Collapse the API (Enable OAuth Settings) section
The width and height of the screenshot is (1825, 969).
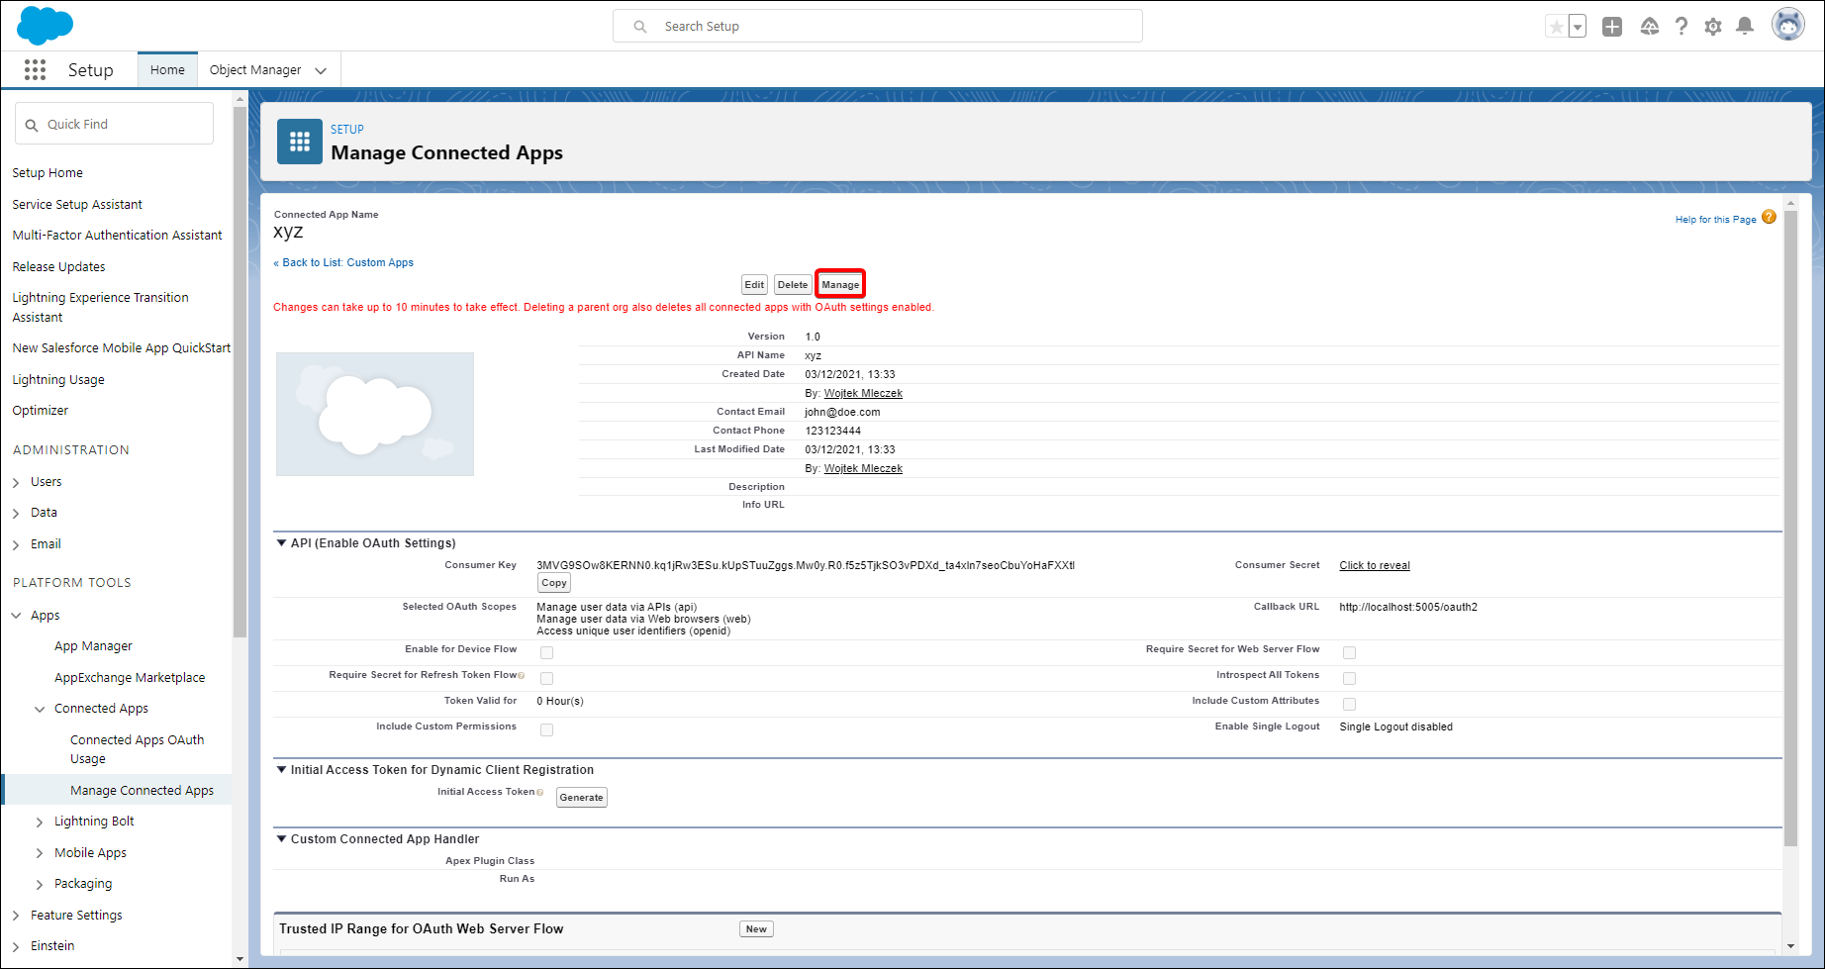tap(281, 543)
